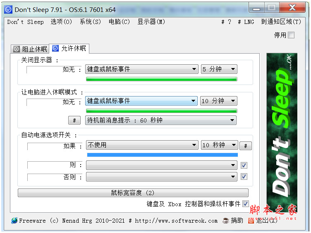Open the 不使用 condition dropdown
Viewport: 311px width, 233px height.
coord(142,145)
